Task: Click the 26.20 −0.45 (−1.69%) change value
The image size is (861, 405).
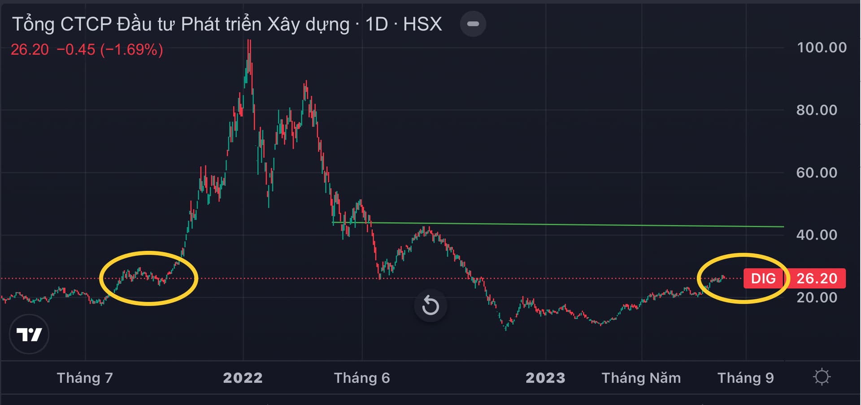Action: coord(87,49)
